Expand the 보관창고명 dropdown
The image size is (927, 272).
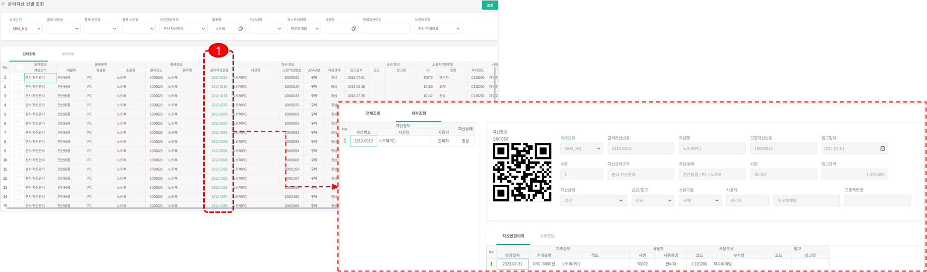pos(438,29)
